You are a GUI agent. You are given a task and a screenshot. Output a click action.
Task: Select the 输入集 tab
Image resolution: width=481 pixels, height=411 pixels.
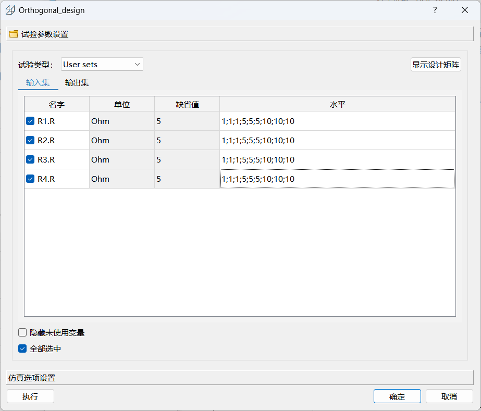pos(38,83)
